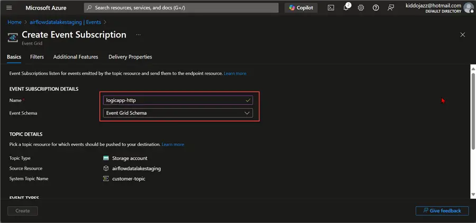Go to the Home breadcrumb

click(15, 22)
